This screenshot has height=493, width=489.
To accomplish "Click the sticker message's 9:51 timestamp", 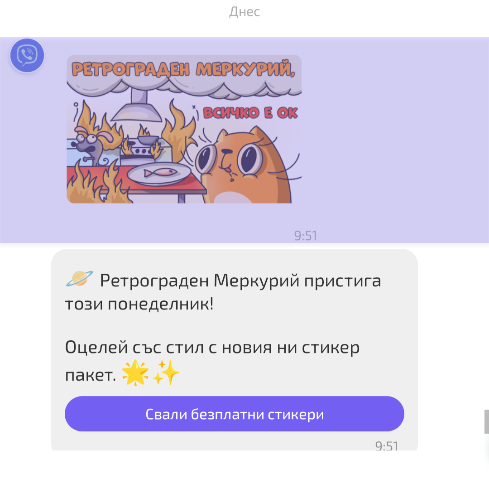I will tap(306, 236).
